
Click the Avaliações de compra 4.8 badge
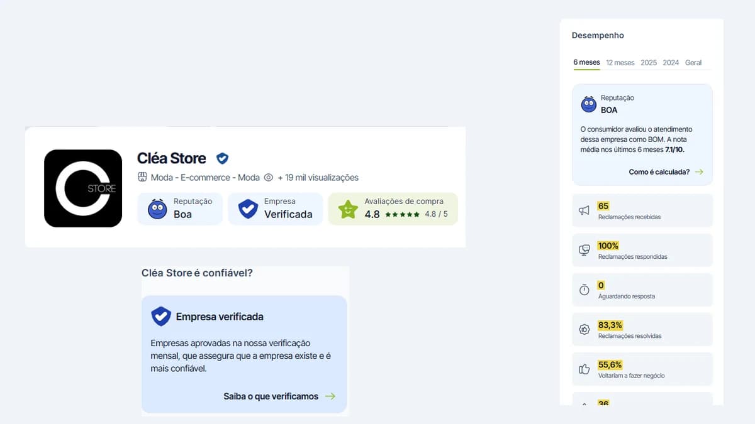point(393,209)
